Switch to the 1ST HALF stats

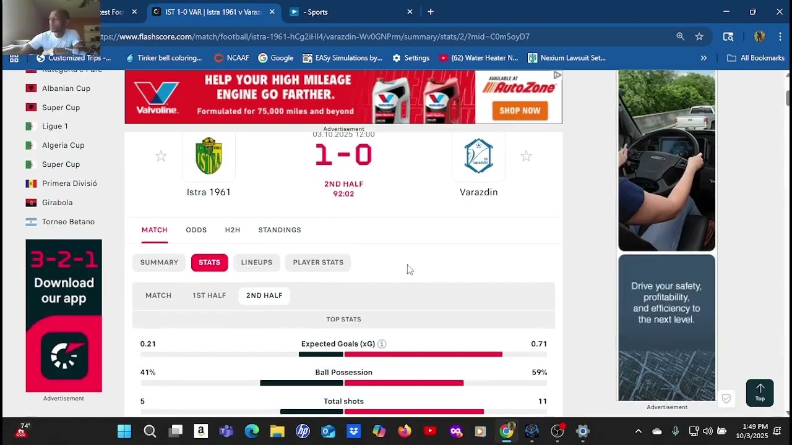[x=209, y=295]
